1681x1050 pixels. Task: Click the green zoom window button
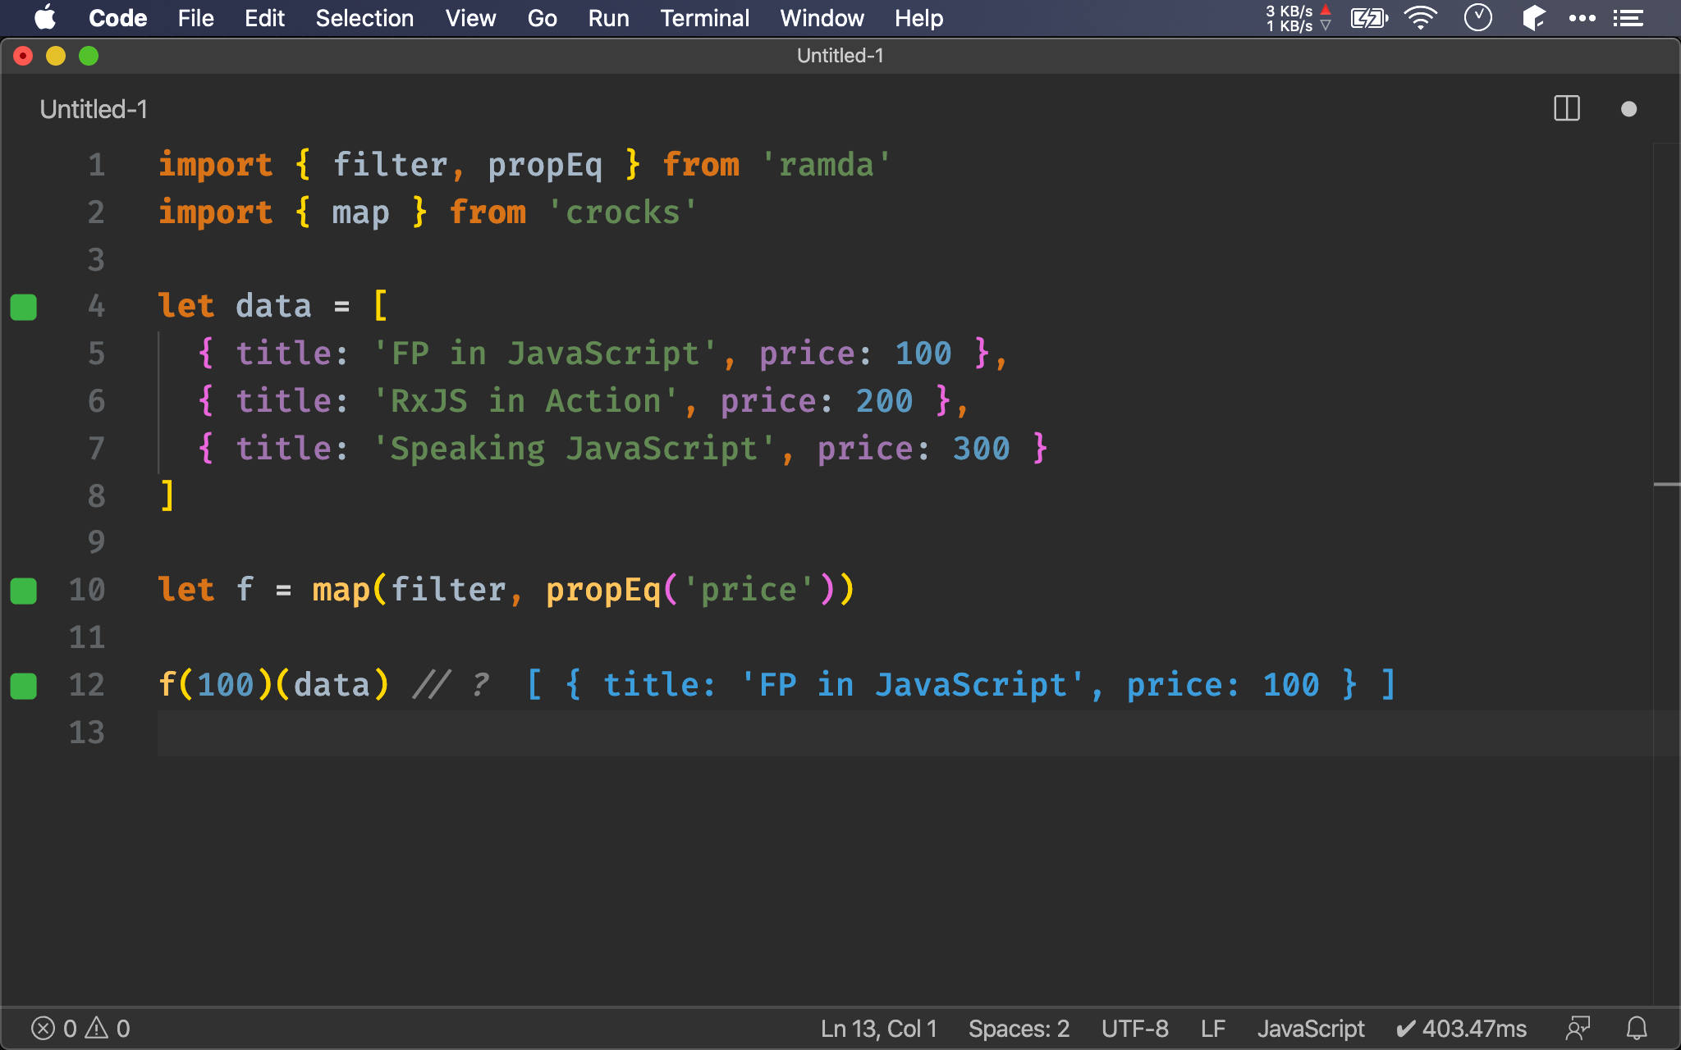coord(89,56)
